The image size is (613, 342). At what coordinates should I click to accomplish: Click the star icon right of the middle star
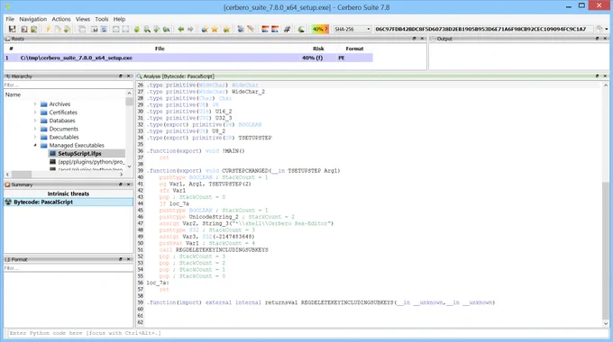(x=226, y=29)
